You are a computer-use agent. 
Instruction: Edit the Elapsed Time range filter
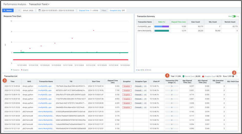[x=89, y=11]
